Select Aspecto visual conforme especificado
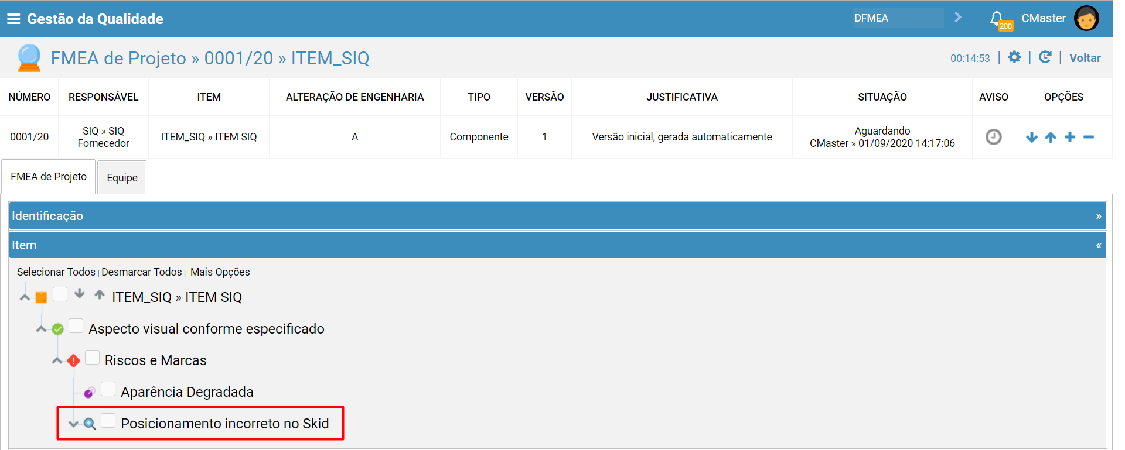This screenshot has width=1125, height=450. [206, 329]
